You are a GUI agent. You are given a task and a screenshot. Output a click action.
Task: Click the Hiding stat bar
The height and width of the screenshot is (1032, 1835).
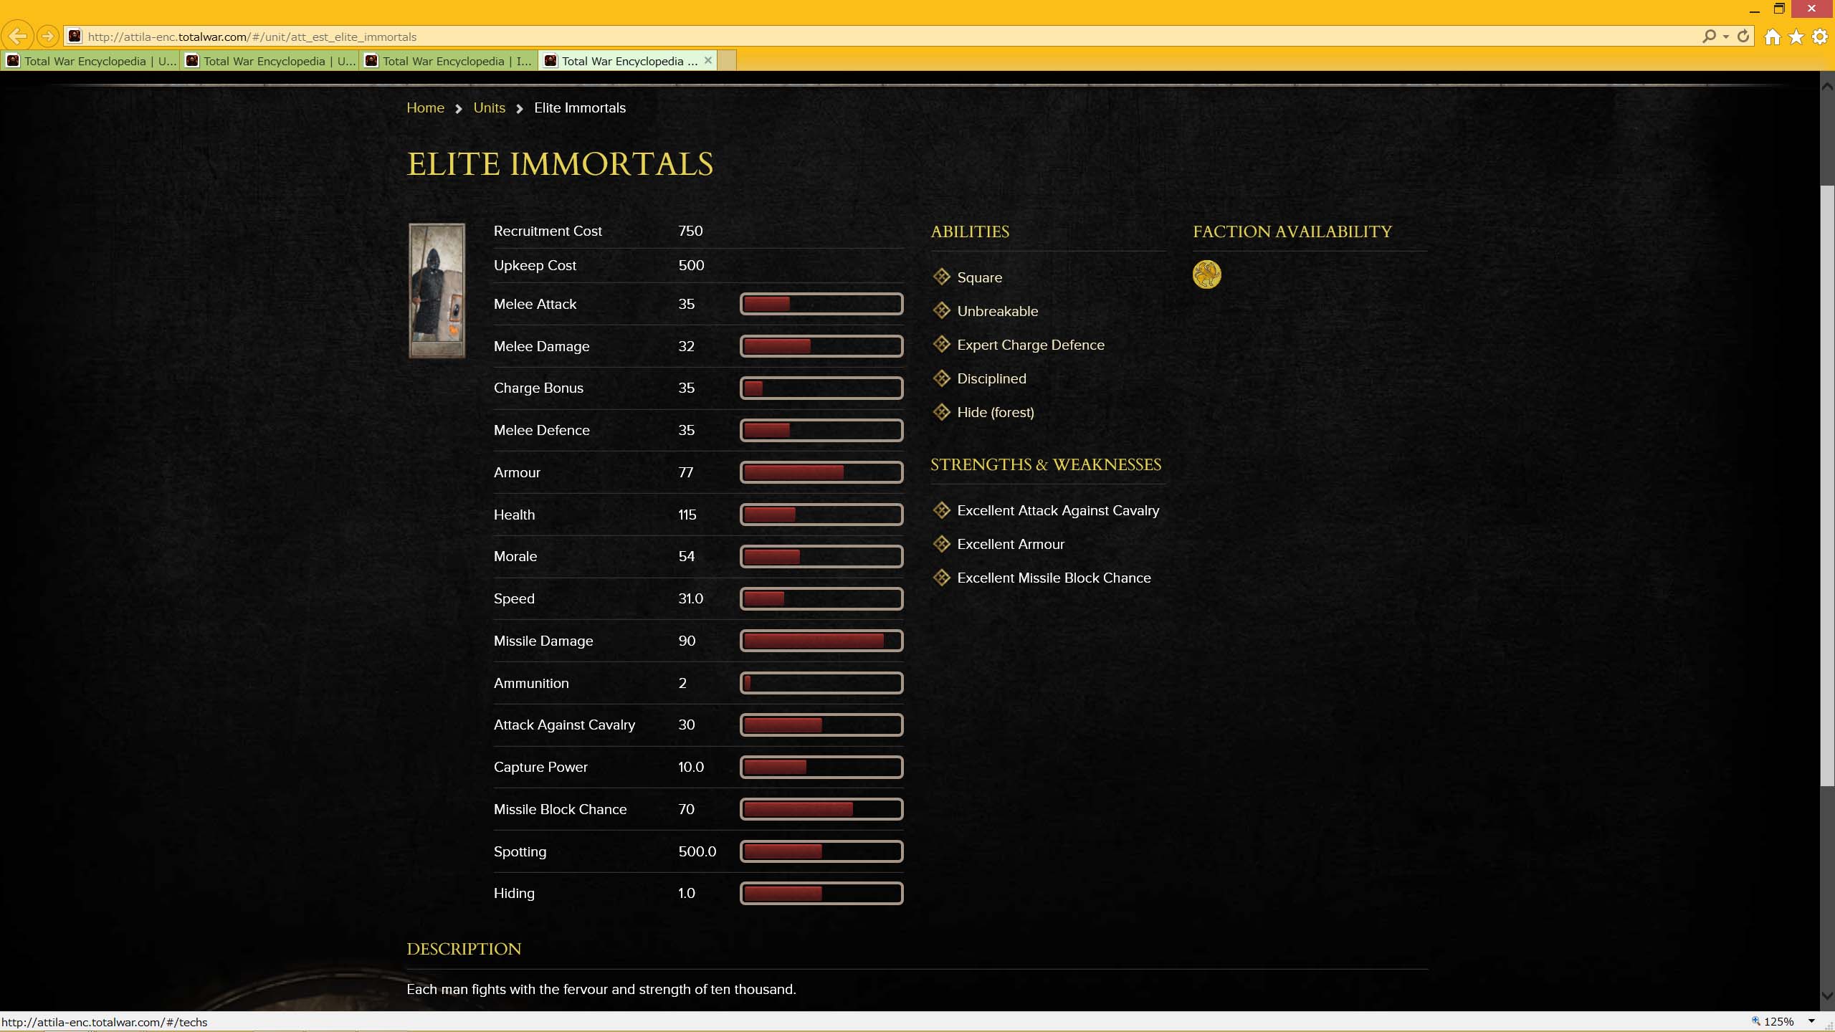click(x=821, y=893)
